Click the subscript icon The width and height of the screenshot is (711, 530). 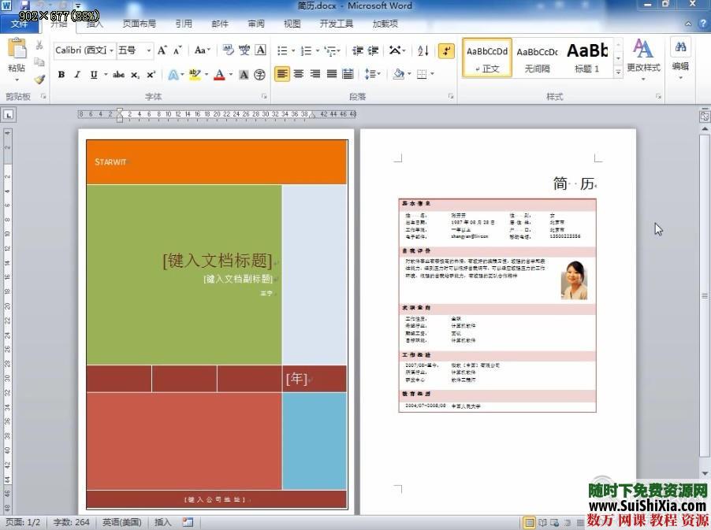pos(134,75)
